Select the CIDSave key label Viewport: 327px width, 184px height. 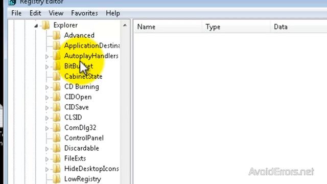77,107
